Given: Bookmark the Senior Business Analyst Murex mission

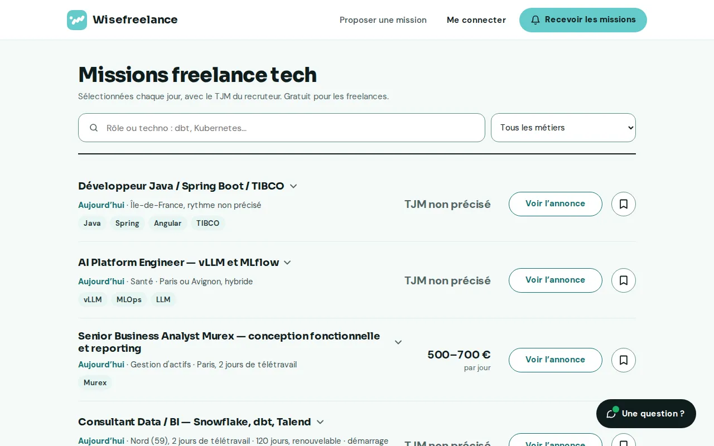Looking at the screenshot, I should click(624, 360).
